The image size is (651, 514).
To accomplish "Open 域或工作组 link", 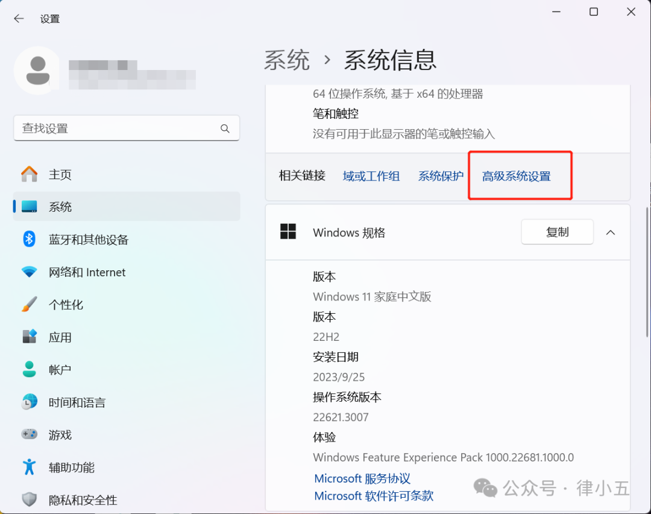I will [371, 176].
